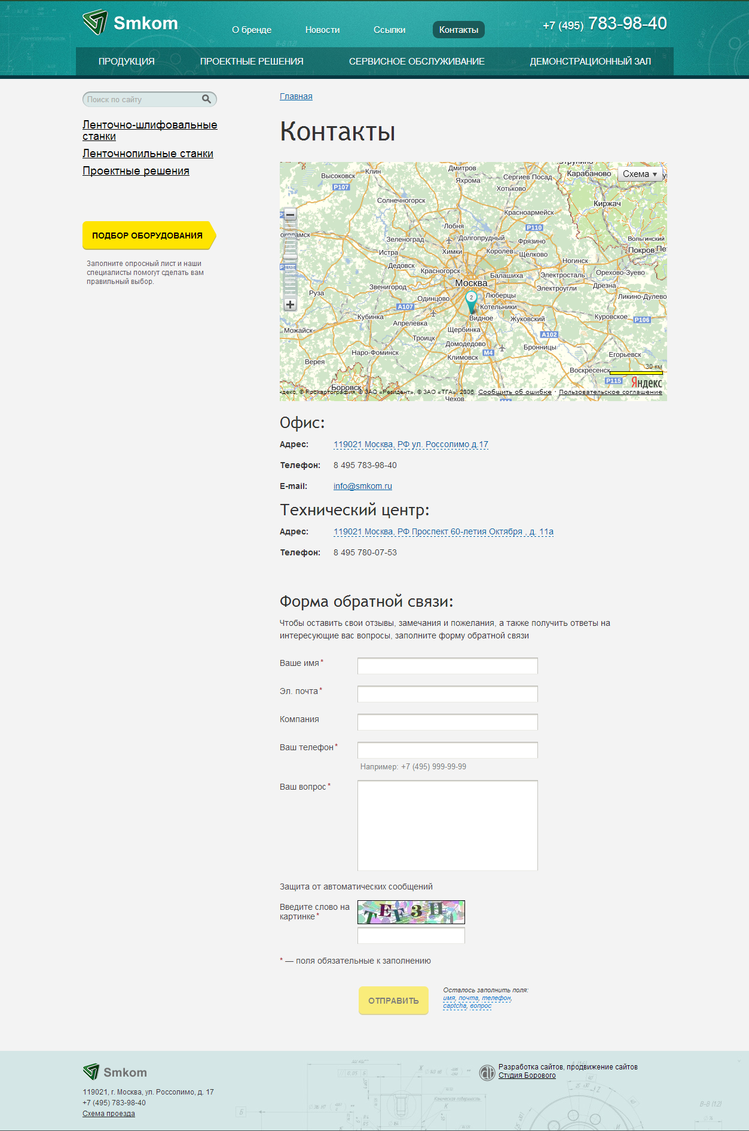
Task: Click the Студия Борового studio icon
Action: pos(487,1073)
